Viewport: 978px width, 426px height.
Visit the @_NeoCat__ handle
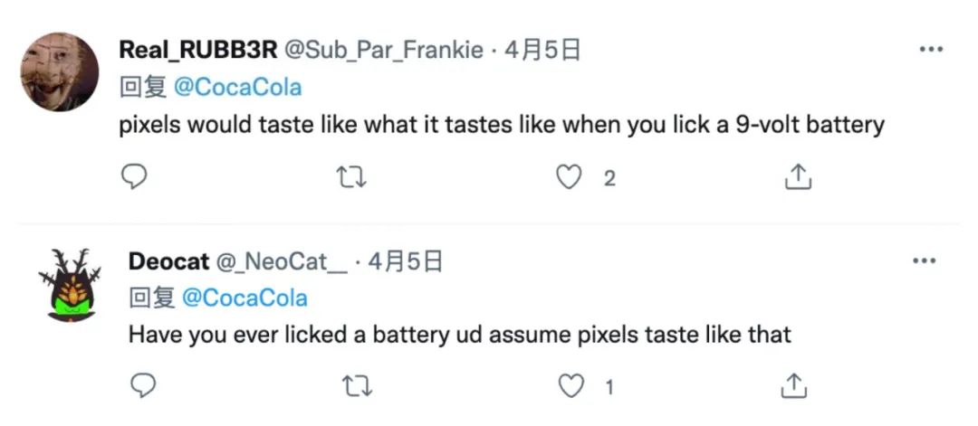281,262
